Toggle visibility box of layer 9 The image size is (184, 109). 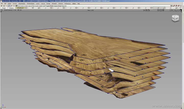pyautogui.click(x=151, y=8)
